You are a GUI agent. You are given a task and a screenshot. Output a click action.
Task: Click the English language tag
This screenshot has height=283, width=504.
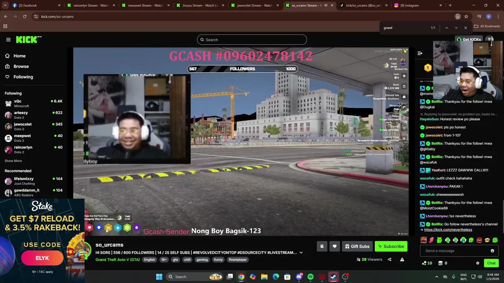click(x=149, y=259)
